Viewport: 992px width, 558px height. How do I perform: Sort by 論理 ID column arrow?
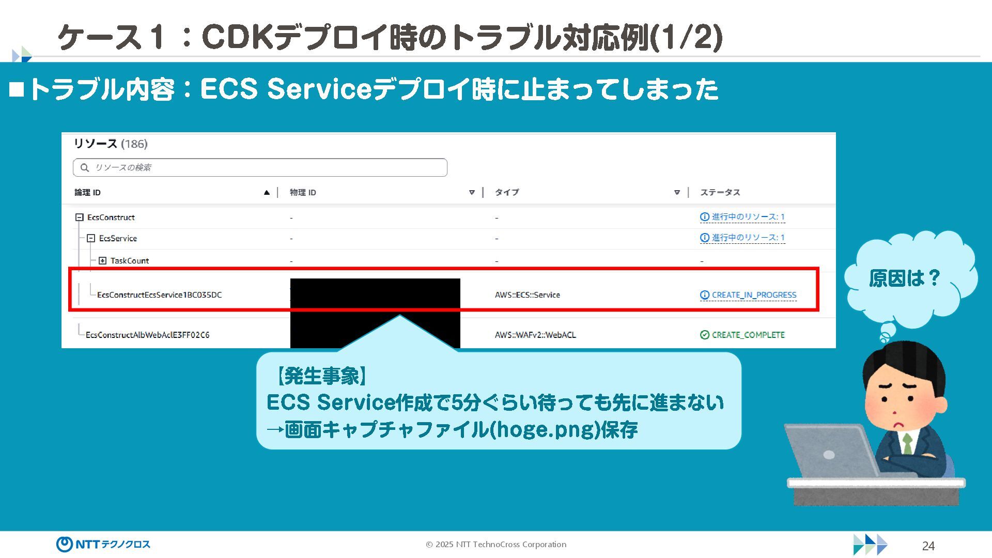[x=267, y=192]
